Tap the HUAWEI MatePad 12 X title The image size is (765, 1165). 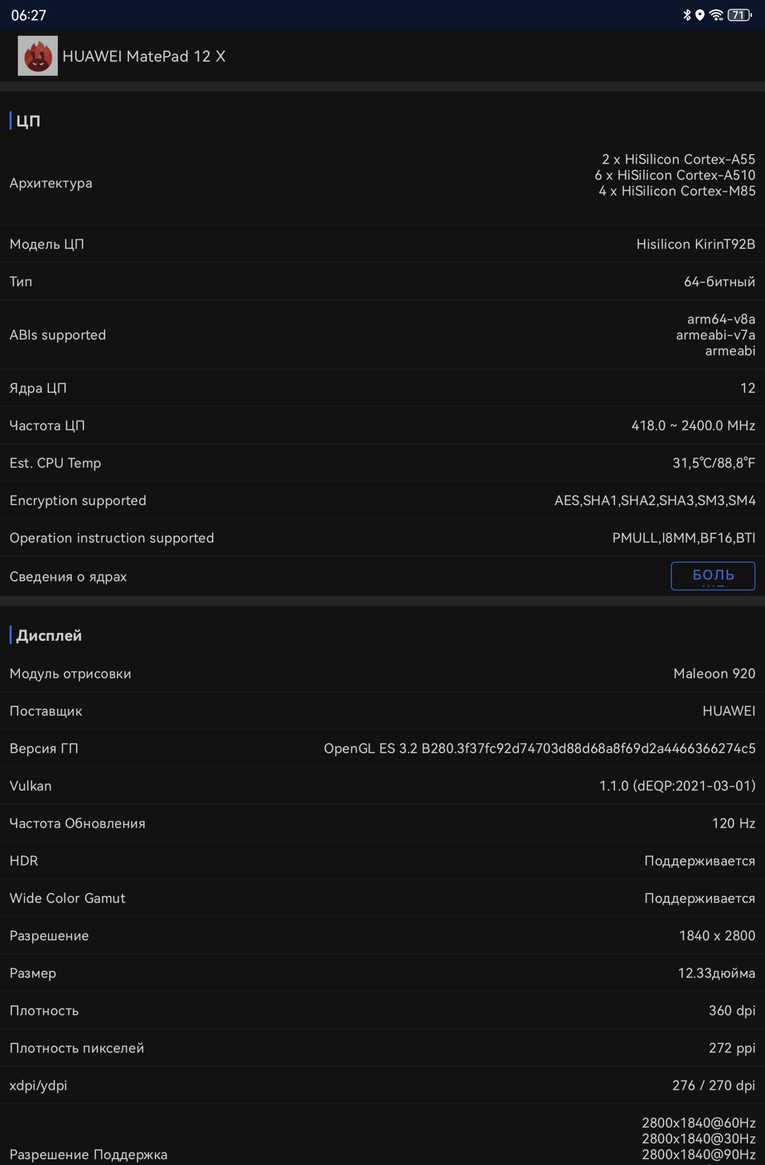click(x=144, y=56)
